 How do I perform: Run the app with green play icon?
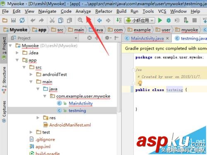[x=160, y=20]
